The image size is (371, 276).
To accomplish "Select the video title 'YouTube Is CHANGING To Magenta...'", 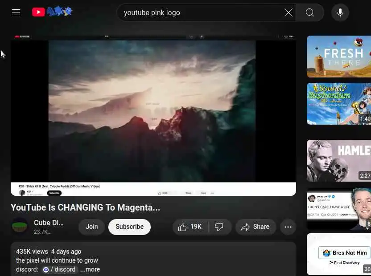I will point(86,207).
